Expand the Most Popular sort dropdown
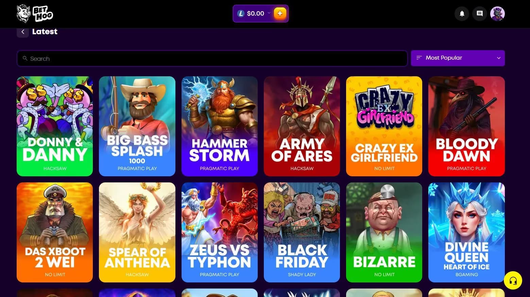530x297 pixels. coord(458,58)
